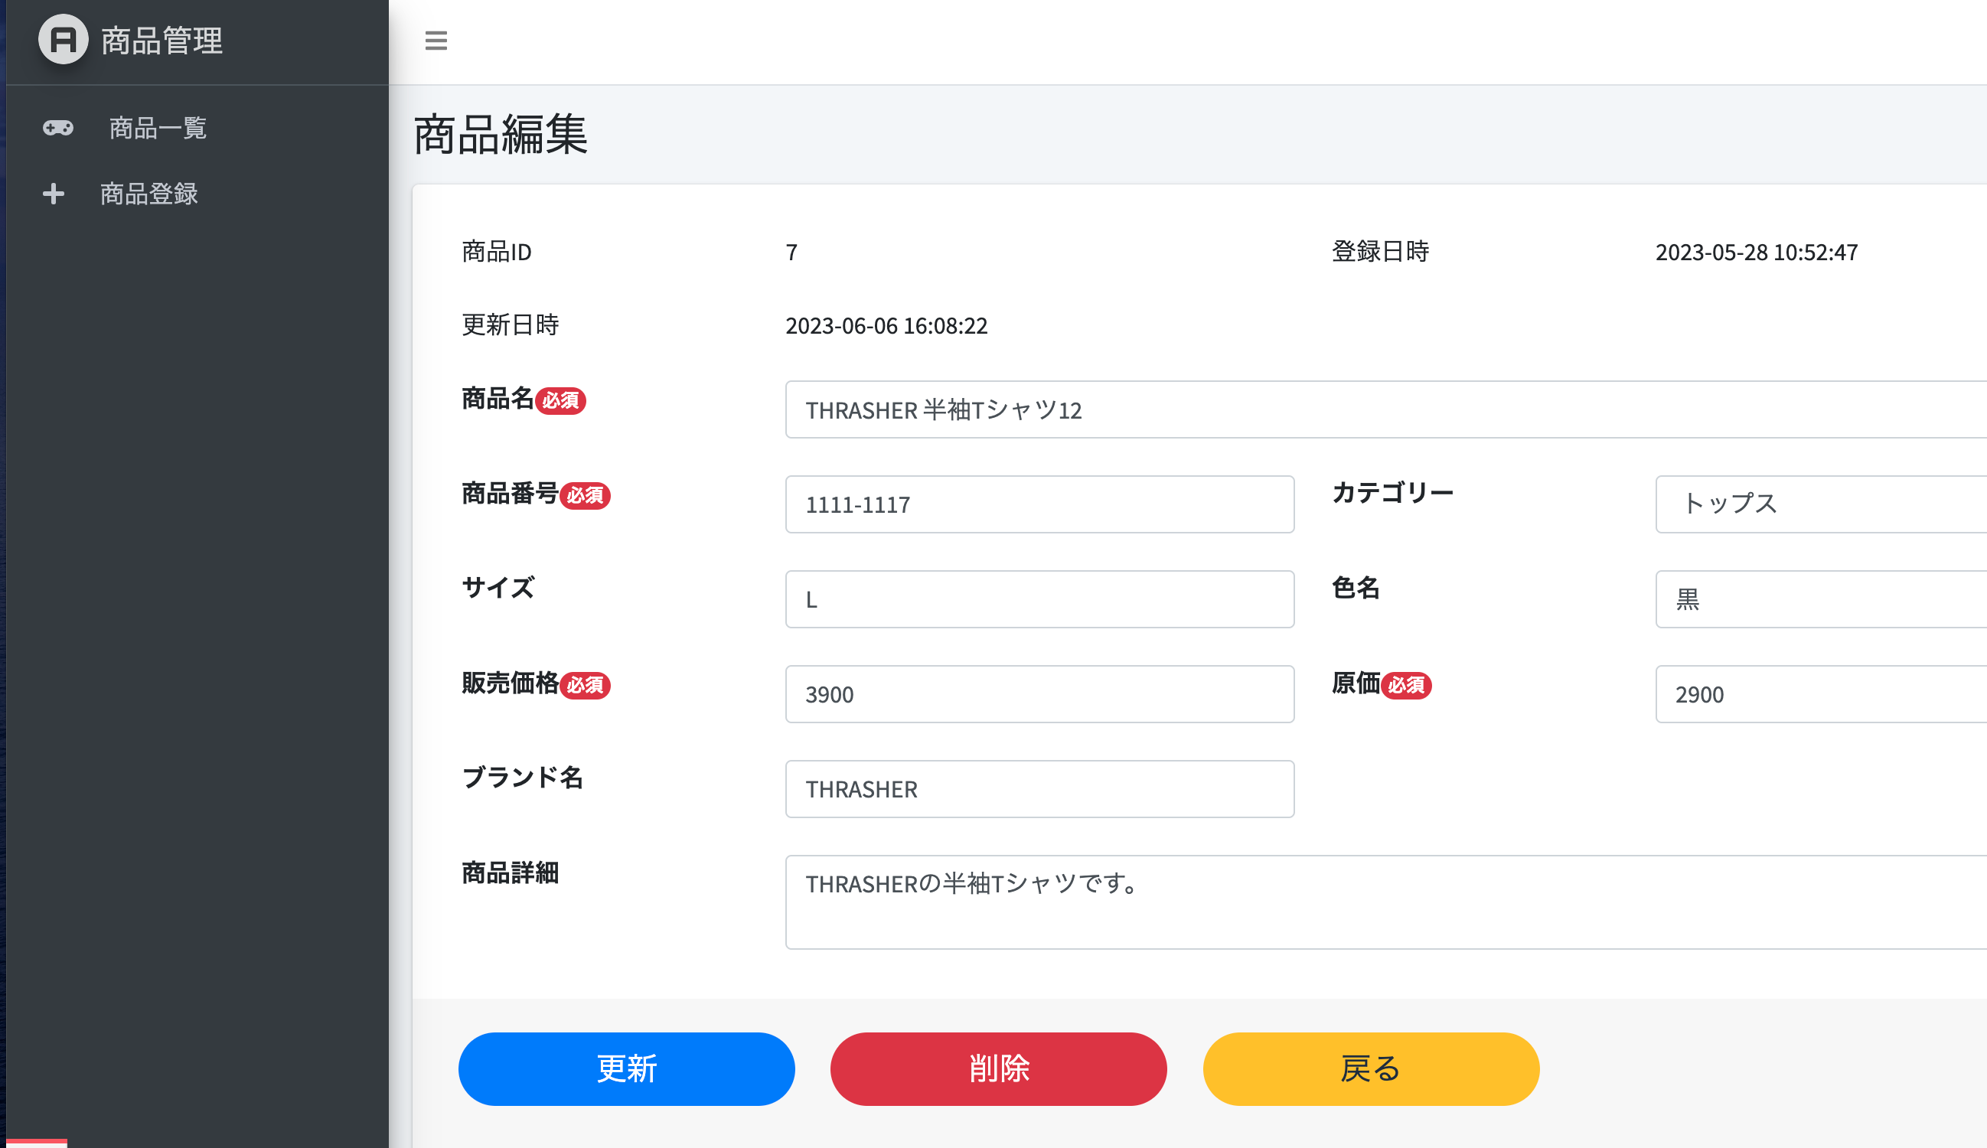
Task: Click the 必須 badge beside 原価
Action: [1408, 686]
